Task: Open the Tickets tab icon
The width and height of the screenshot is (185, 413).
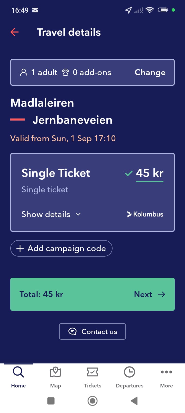Action: point(92,372)
